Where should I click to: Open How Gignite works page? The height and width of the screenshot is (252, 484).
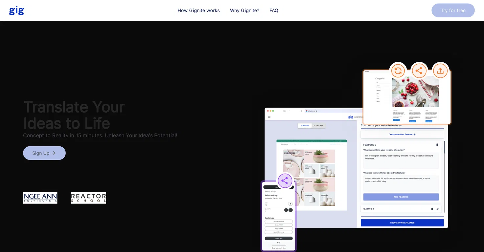tap(199, 10)
